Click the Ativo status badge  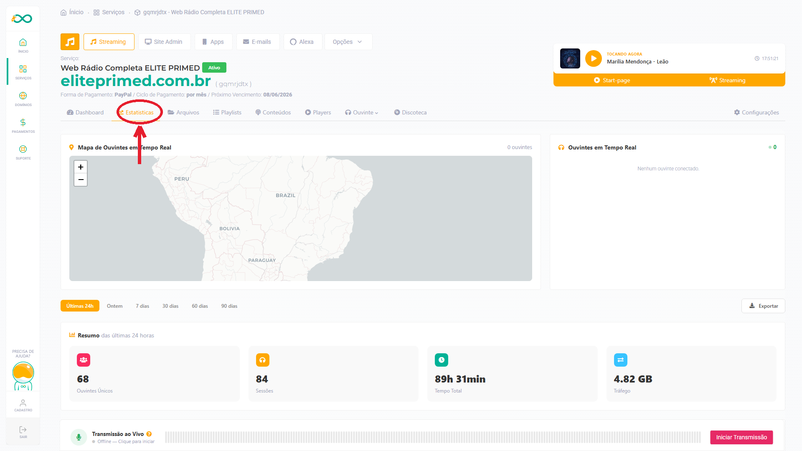(x=214, y=68)
